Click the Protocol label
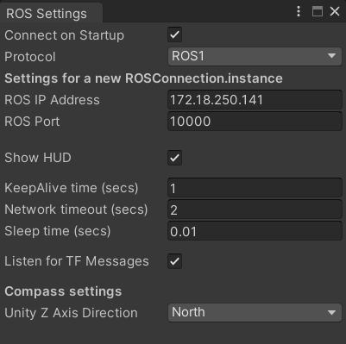The width and height of the screenshot is (346, 344). click(30, 57)
